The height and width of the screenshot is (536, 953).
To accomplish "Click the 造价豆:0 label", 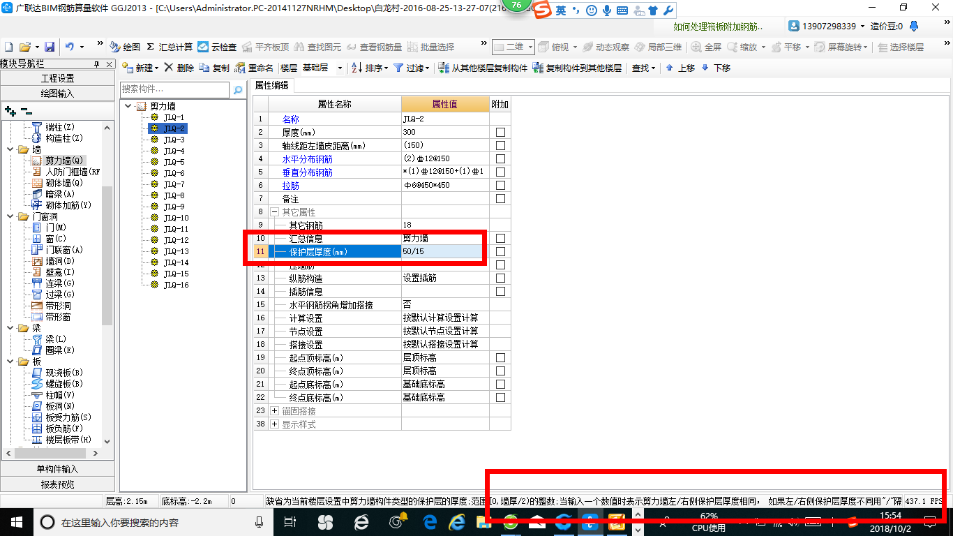I will pyautogui.click(x=886, y=26).
